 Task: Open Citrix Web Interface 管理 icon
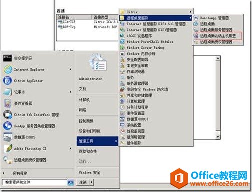(x=7, y=115)
